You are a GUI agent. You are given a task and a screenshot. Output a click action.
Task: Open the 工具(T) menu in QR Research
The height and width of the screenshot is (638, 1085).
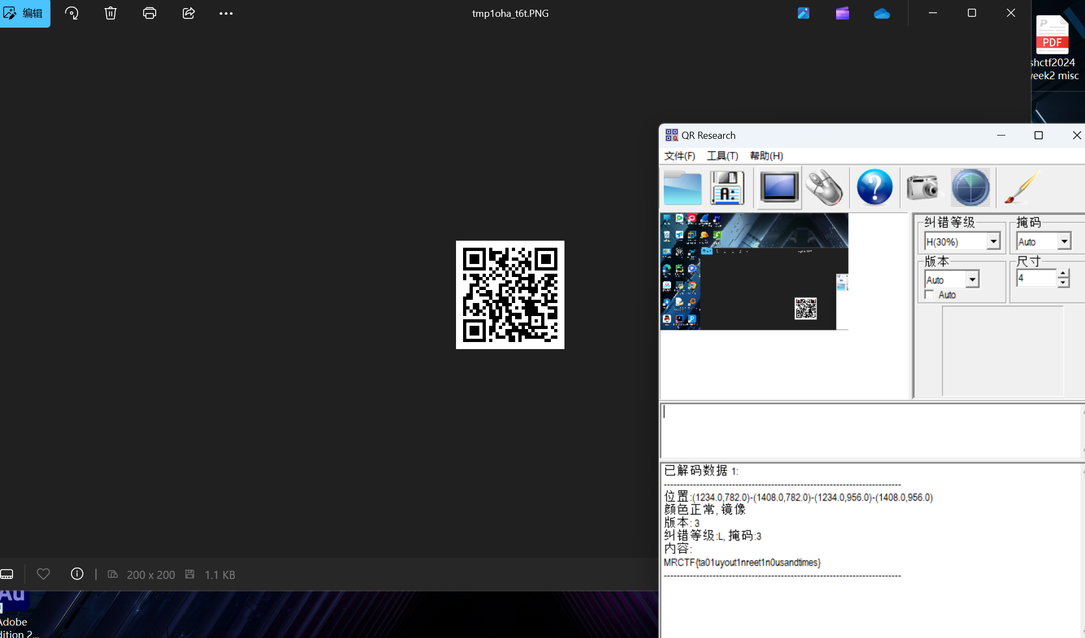coord(722,156)
